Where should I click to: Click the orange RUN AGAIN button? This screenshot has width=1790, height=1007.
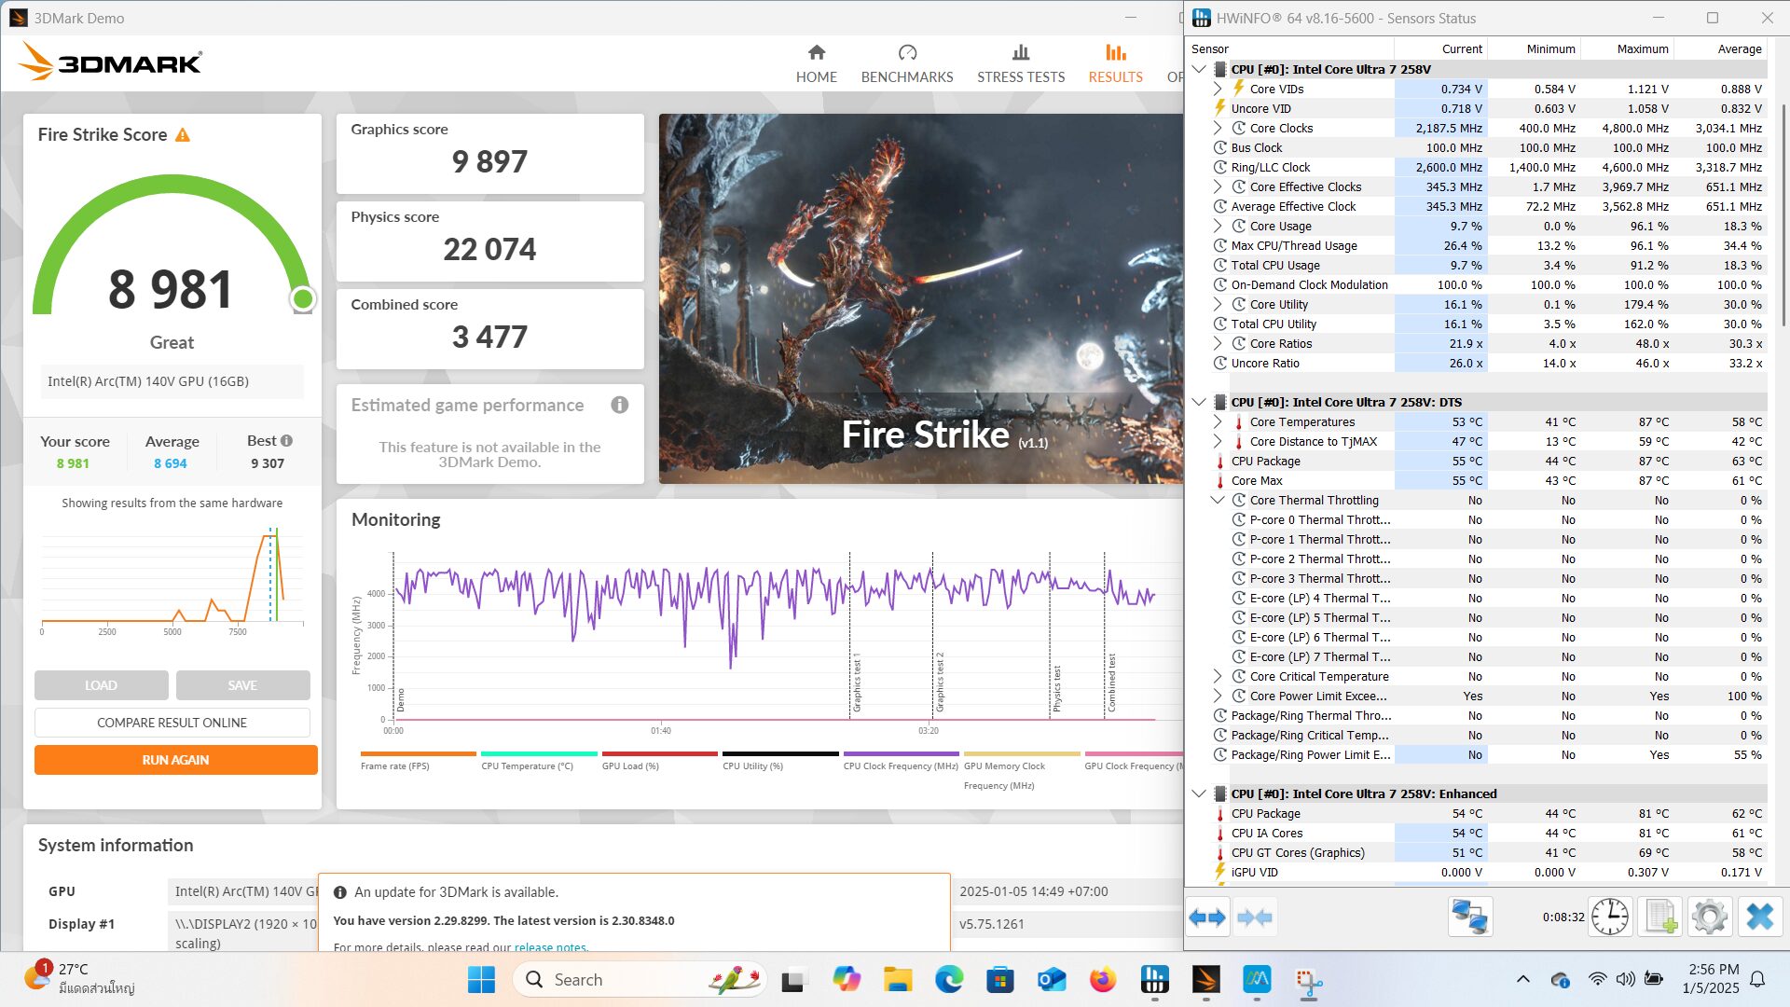click(x=176, y=760)
